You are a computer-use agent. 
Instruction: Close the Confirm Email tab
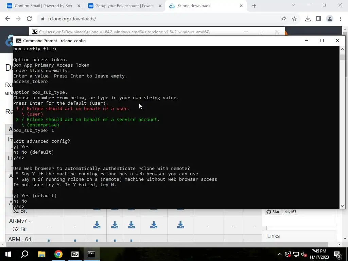click(x=79, y=6)
